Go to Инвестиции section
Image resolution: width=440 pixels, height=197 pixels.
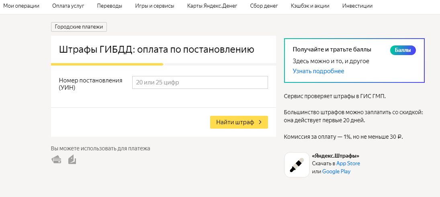[358, 6]
